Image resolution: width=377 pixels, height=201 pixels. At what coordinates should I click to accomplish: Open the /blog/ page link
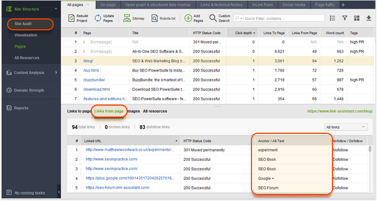click(88, 61)
